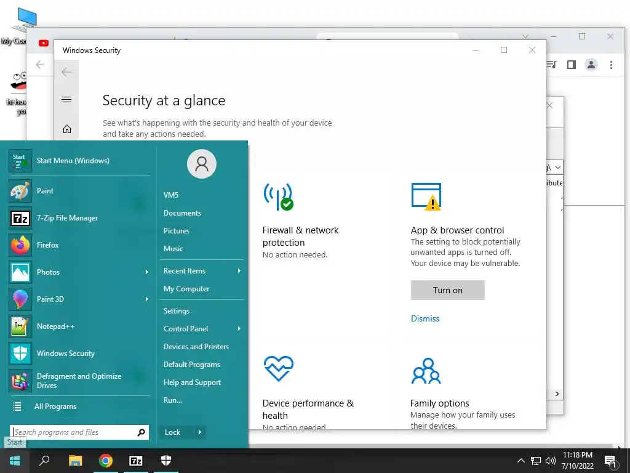This screenshot has width=630, height=473.
Task: Open Defragment and Optimize Drives
Action: click(x=79, y=381)
